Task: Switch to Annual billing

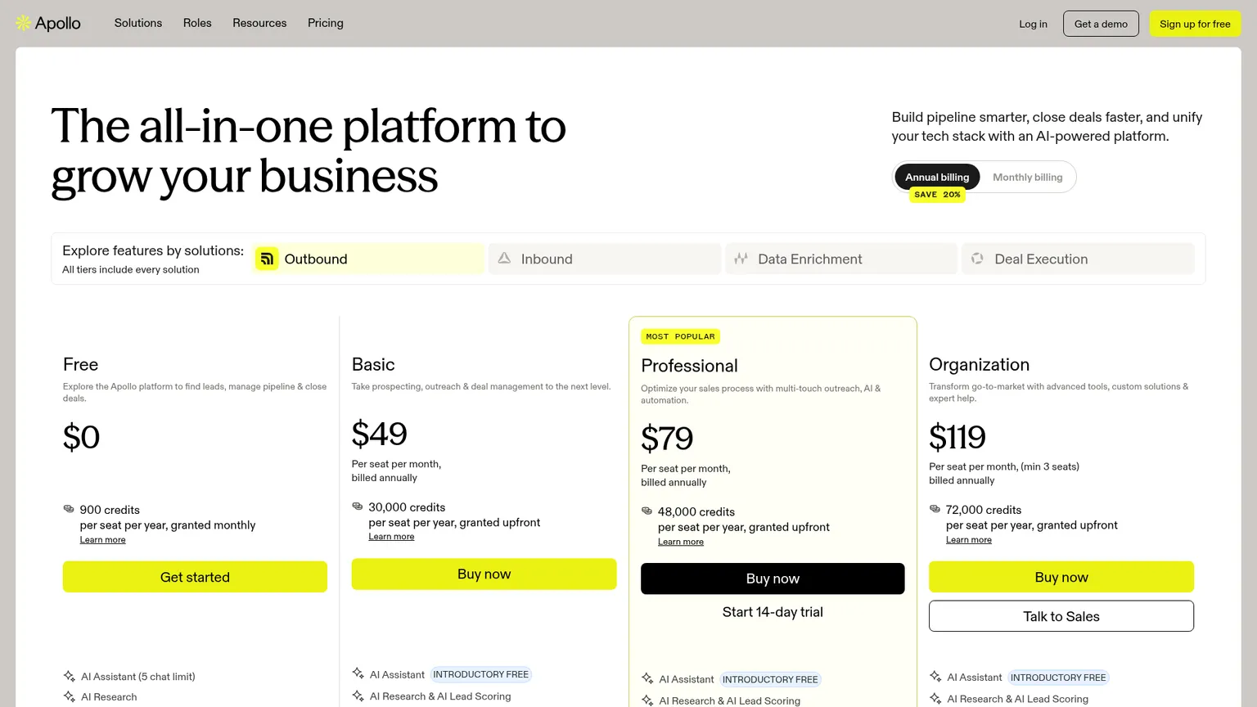Action: 937,177
